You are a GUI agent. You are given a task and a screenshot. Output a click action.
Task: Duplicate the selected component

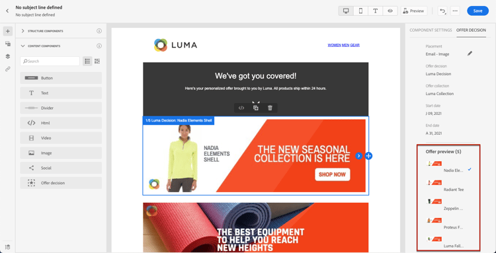pyautogui.click(x=255, y=108)
